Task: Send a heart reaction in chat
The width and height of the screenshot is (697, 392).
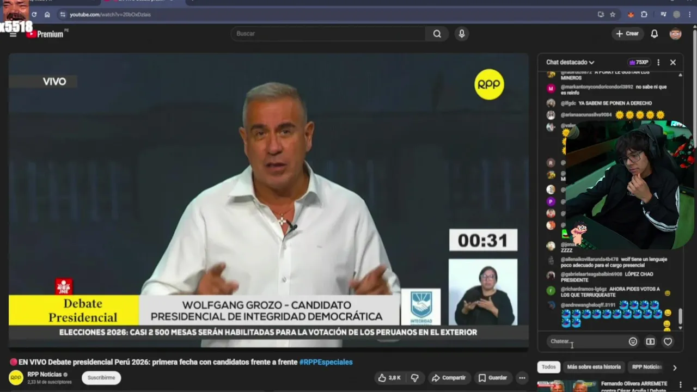Action: (x=668, y=341)
